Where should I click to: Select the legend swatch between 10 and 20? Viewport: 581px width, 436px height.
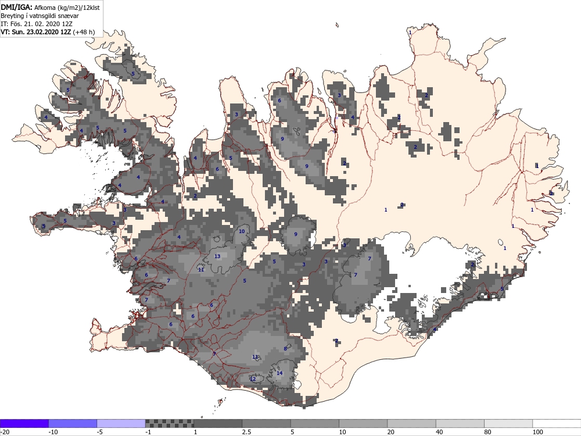(x=363, y=423)
